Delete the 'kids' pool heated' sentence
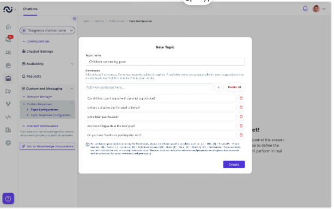334x209 pixels. coord(241,117)
